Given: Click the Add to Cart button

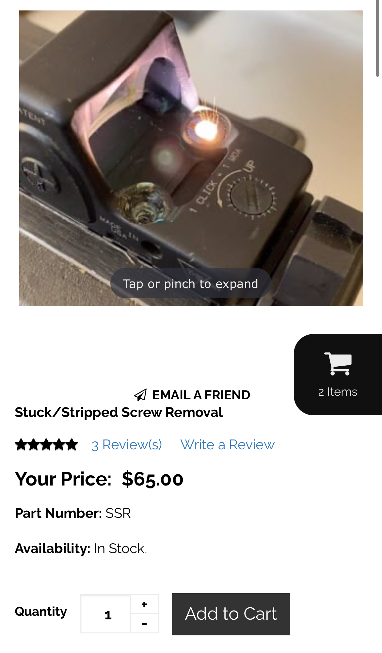Looking at the screenshot, I should [x=231, y=614].
